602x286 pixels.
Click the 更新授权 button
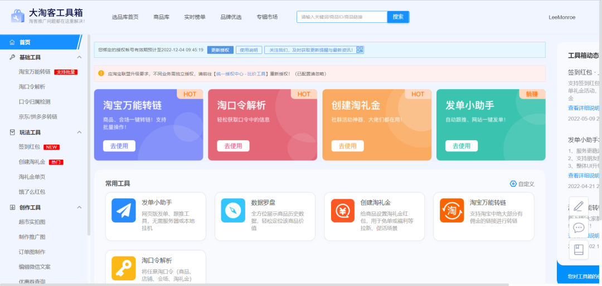(220, 50)
